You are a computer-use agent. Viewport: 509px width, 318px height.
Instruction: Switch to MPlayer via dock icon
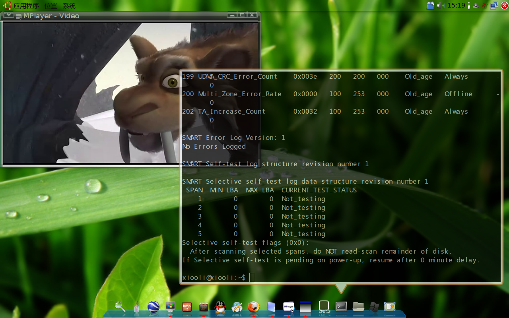point(288,306)
